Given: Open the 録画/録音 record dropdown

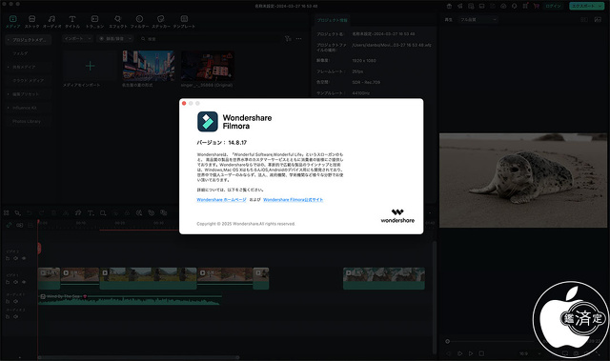Looking at the screenshot, I should [115, 38].
